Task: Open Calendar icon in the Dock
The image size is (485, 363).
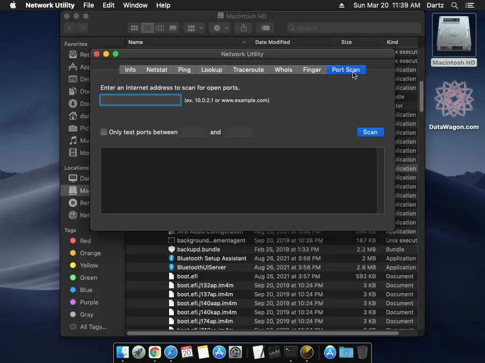Action: click(187, 352)
